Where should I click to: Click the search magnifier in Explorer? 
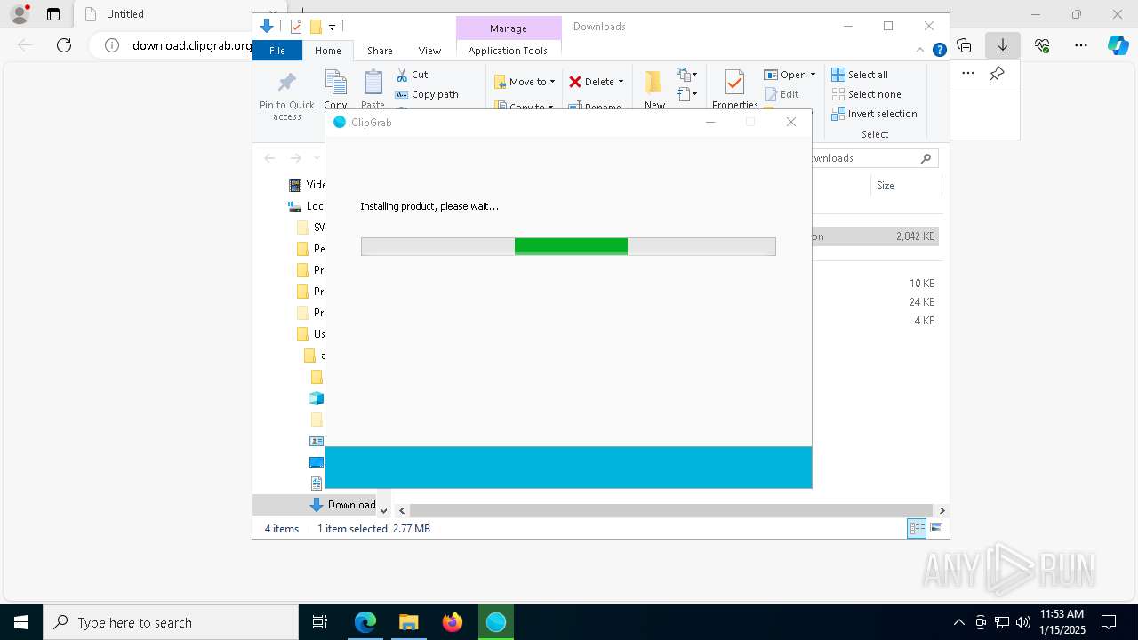tap(926, 158)
